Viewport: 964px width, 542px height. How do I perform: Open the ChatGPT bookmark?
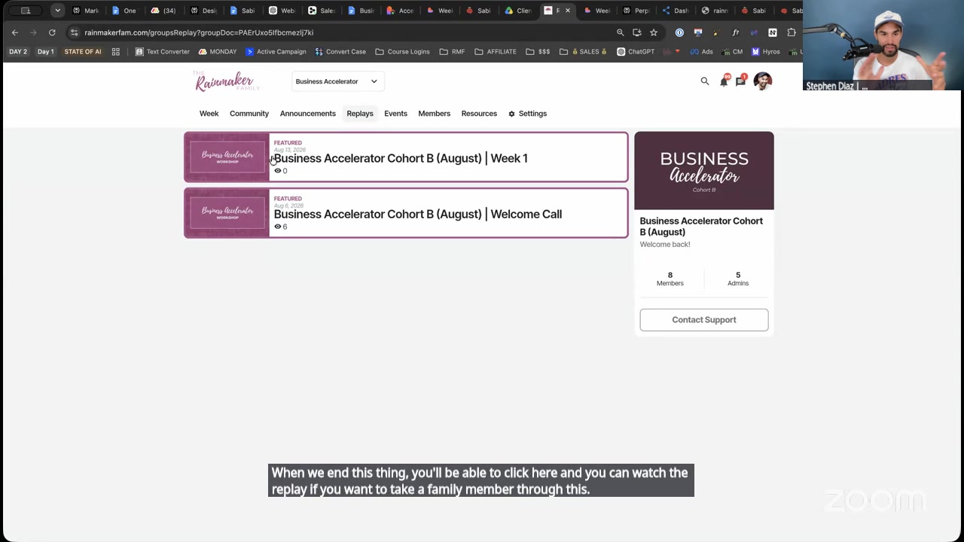(x=636, y=51)
